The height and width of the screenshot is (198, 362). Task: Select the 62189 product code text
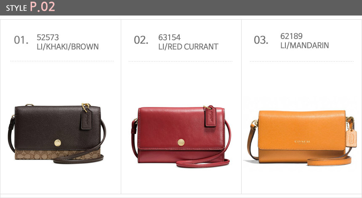[x=291, y=36]
